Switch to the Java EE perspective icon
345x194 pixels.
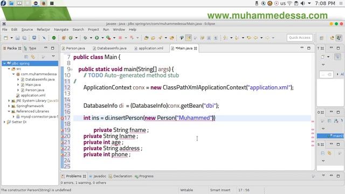click(332, 38)
